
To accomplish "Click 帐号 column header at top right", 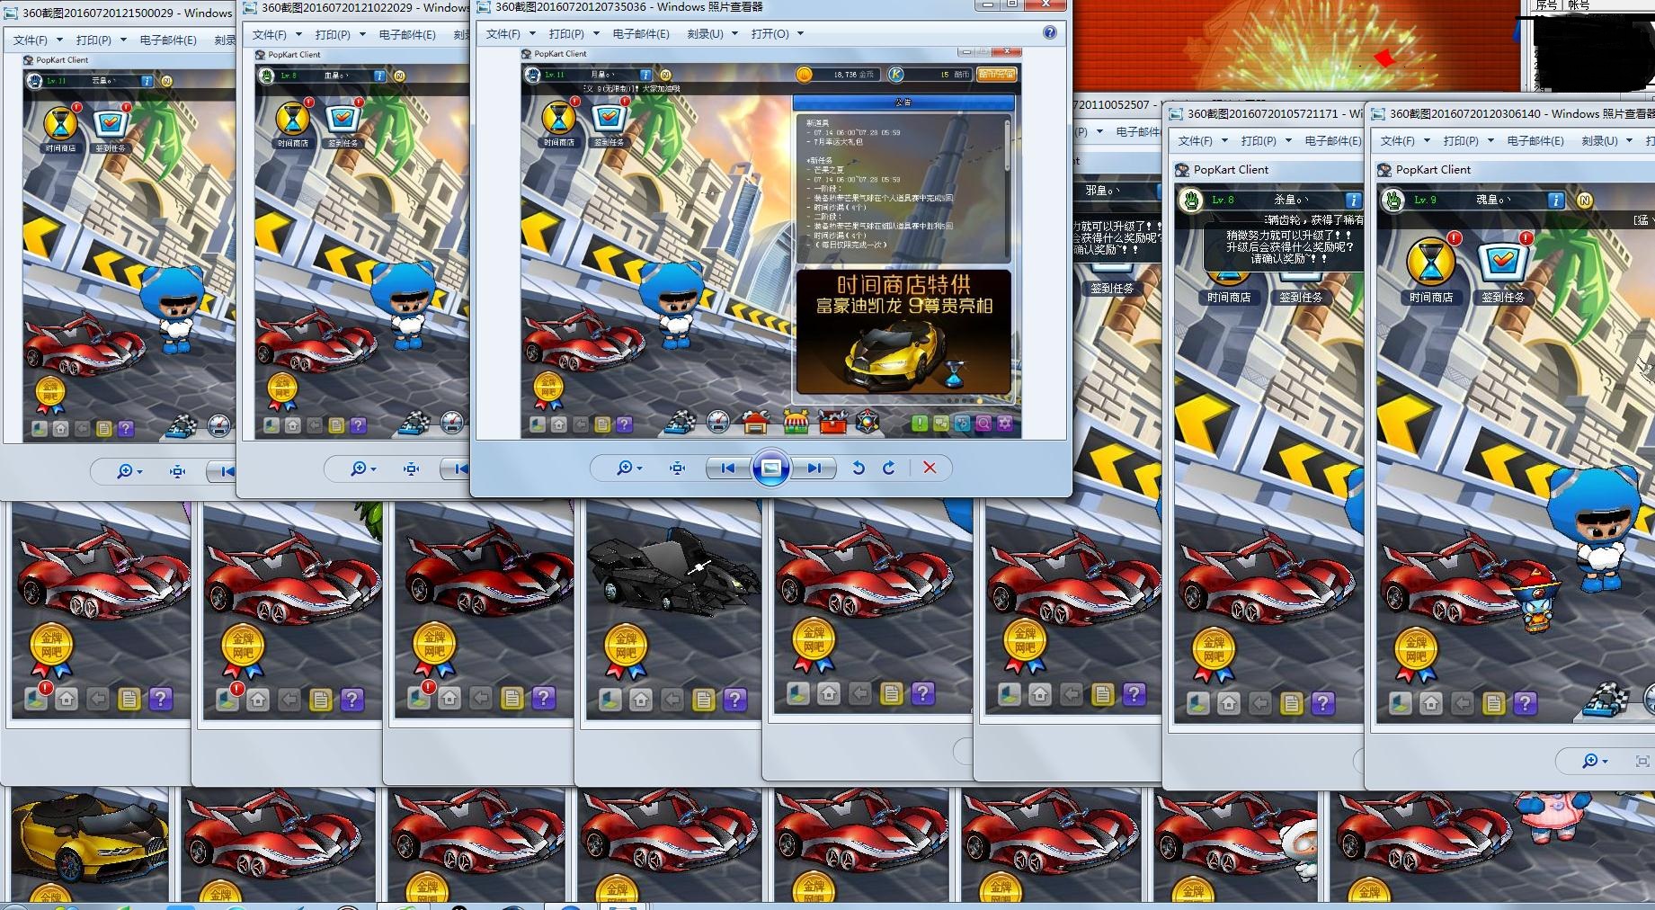I will (1579, 5).
